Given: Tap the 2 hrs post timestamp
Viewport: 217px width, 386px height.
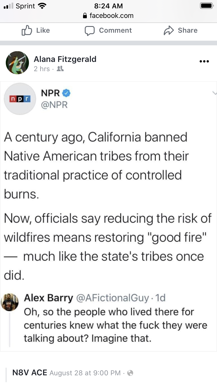Looking at the screenshot, I should point(42,69).
